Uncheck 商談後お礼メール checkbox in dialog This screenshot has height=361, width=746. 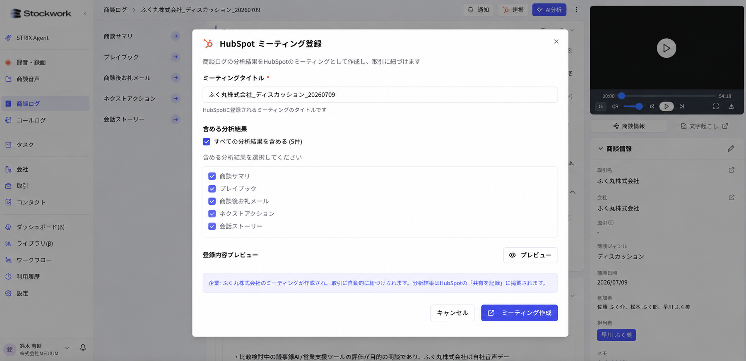pos(212,201)
